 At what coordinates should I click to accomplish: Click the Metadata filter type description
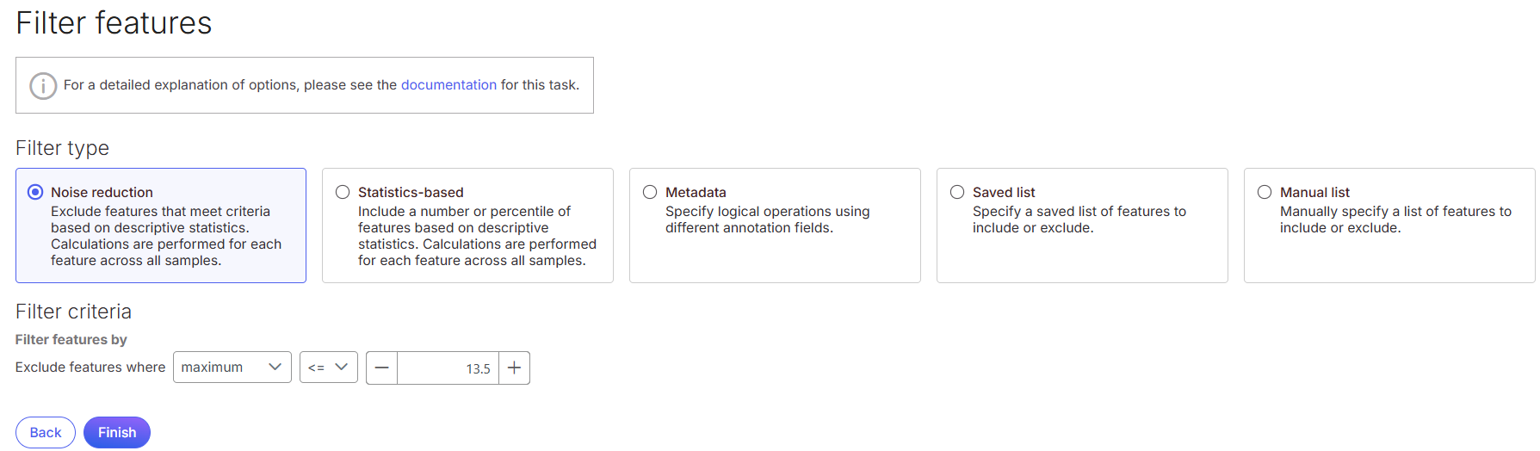click(766, 219)
